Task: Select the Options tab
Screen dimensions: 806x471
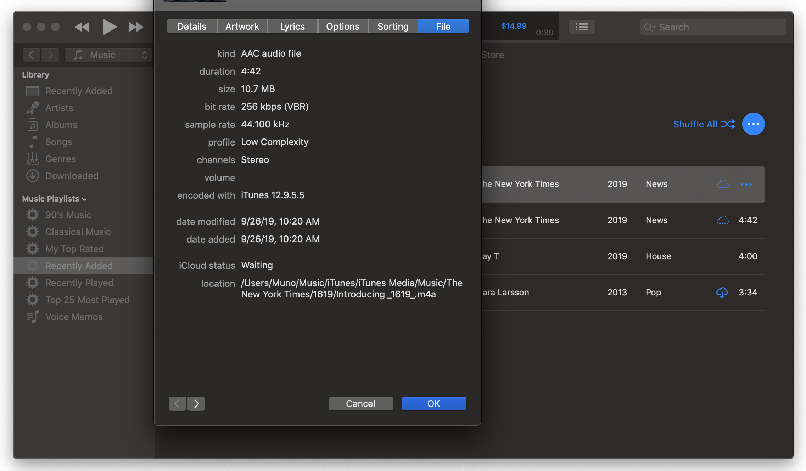Action: click(x=342, y=27)
